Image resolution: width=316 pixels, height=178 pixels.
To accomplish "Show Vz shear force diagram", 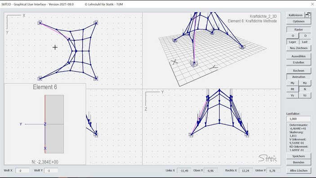I will pos(305,96).
